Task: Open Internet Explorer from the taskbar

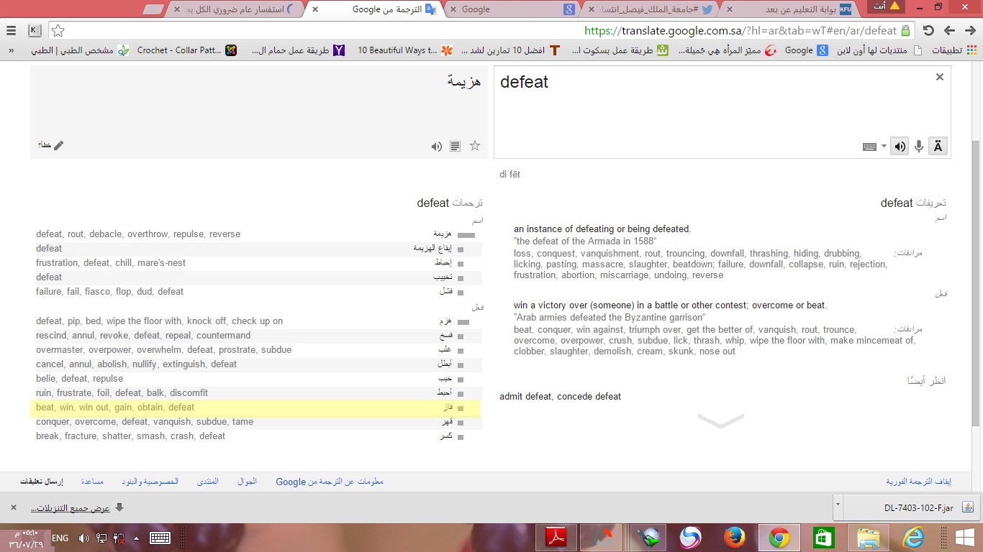Action: pos(913,538)
